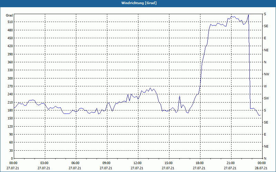This screenshot has width=276, height=172.
Task: Click the 270 degree axis label
Action: pyautogui.click(x=10, y=86)
